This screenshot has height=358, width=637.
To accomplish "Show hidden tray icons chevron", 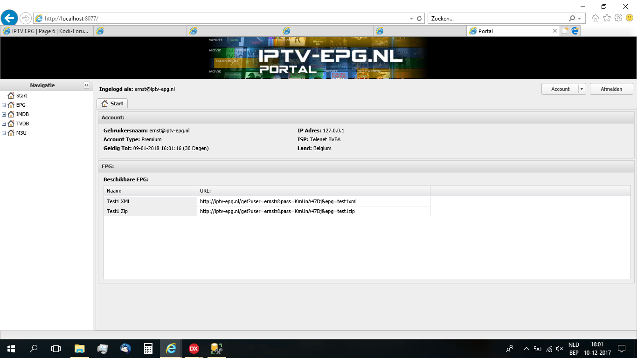I will tap(526, 349).
